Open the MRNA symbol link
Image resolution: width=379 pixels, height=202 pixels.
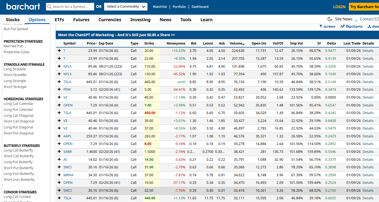[68, 175]
